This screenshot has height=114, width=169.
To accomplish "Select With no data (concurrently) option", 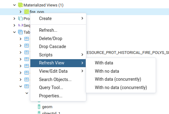I will click(121, 88).
